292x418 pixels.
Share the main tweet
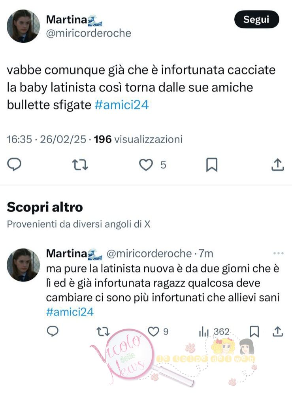[x=278, y=165]
